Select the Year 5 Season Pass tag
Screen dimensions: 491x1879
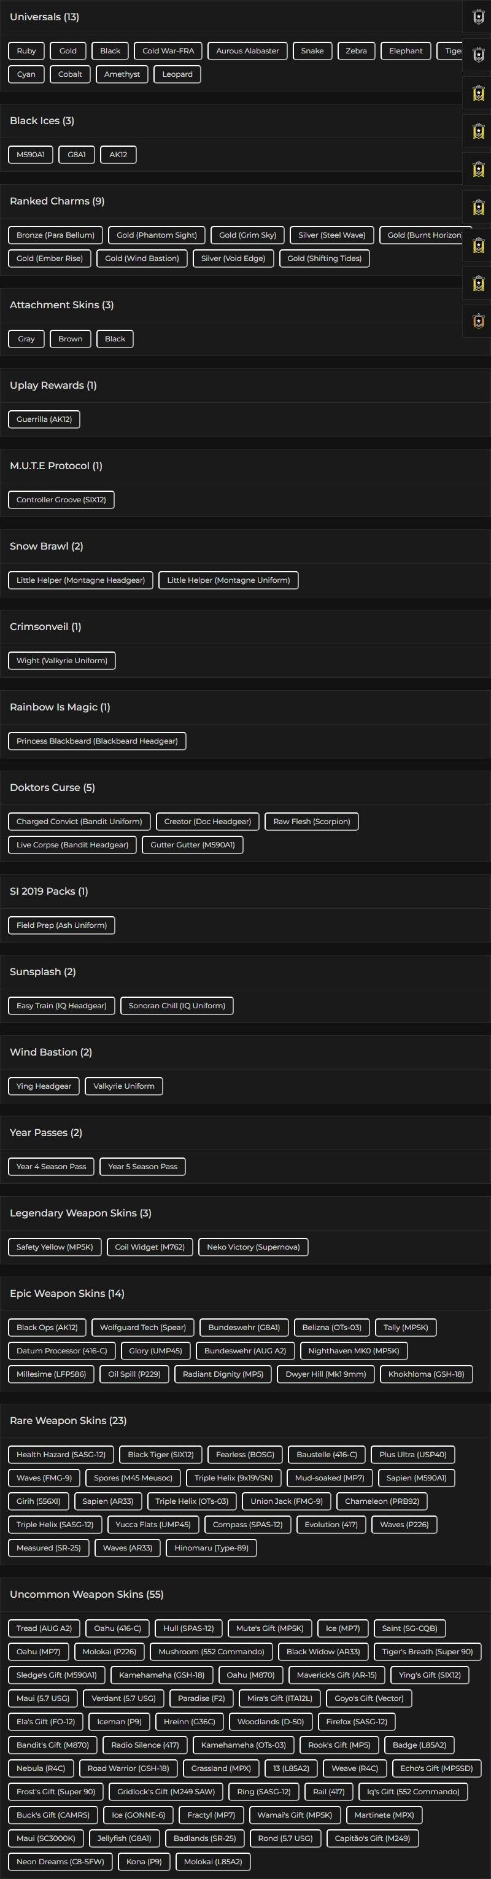pyautogui.click(x=142, y=1166)
